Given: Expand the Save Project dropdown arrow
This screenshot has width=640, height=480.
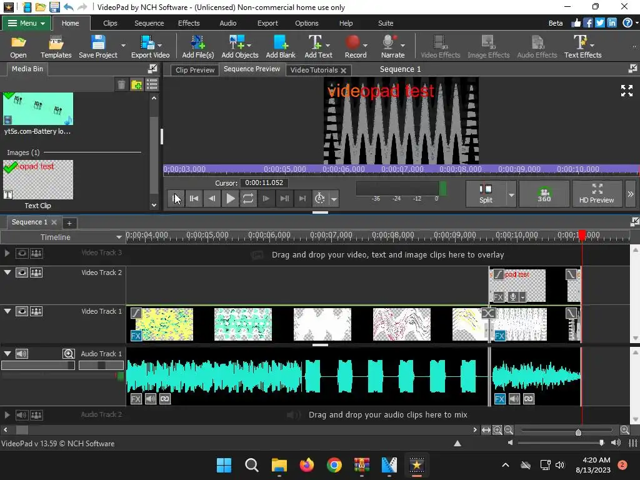Looking at the screenshot, I should (123, 45).
